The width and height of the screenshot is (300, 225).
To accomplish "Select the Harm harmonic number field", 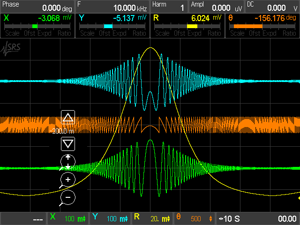I will 169,6.
